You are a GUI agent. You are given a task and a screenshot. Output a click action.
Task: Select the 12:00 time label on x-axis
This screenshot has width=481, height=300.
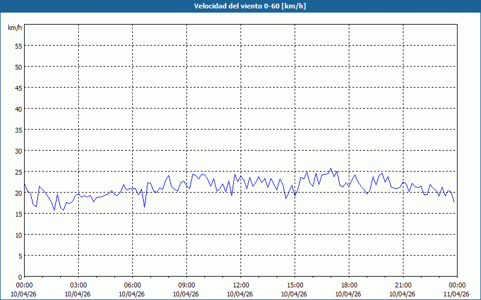point(240,285)
